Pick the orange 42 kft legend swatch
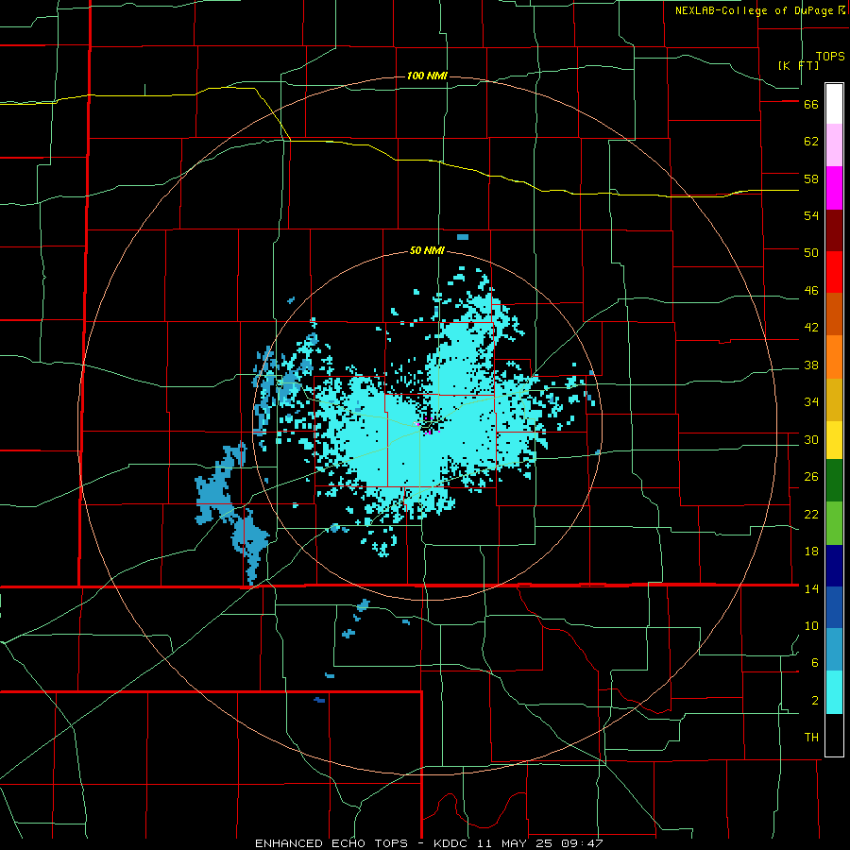Viewport: 850px width, 850px height. pyautogui.click(x=834, y=357)
